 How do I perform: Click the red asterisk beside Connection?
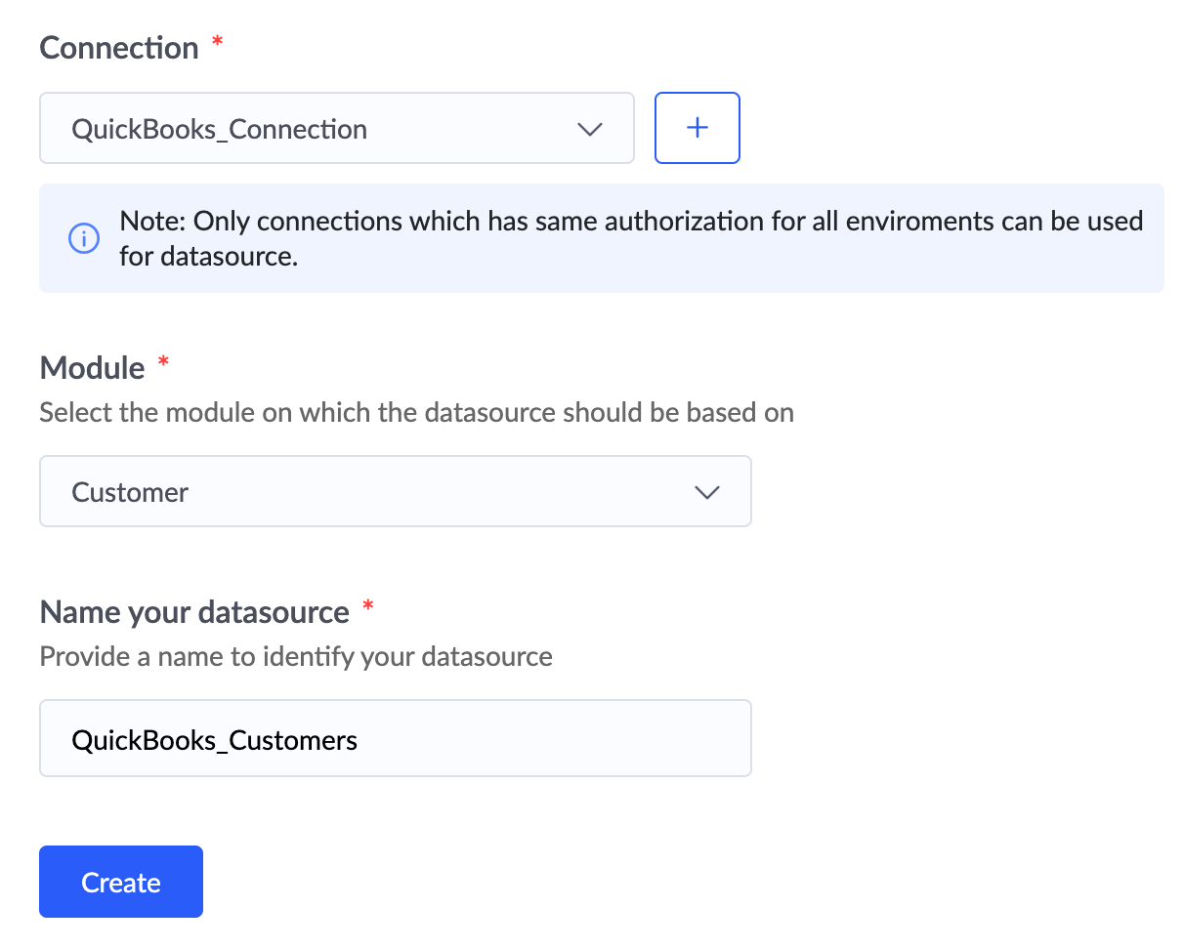coord(217,44)
